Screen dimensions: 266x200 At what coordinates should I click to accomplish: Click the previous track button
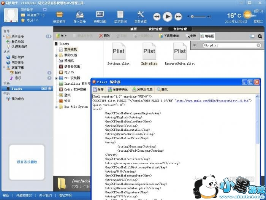pos(157,17)
